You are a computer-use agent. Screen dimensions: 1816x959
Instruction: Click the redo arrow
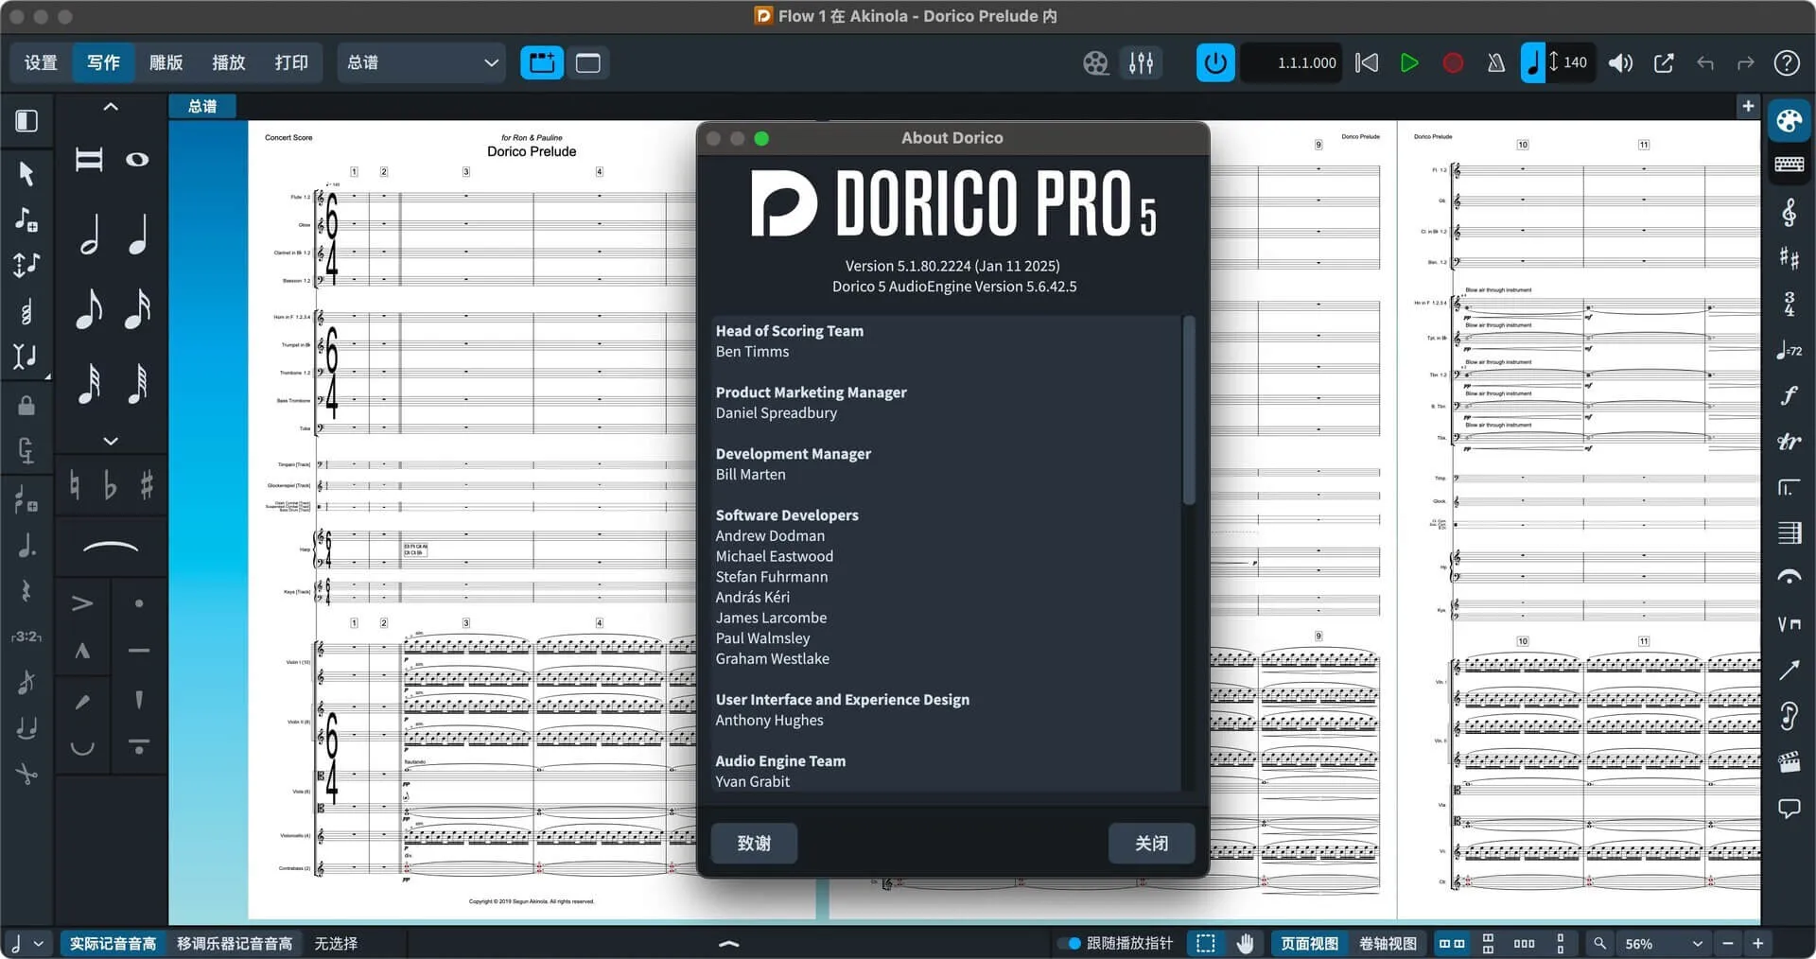[1746, 63]
